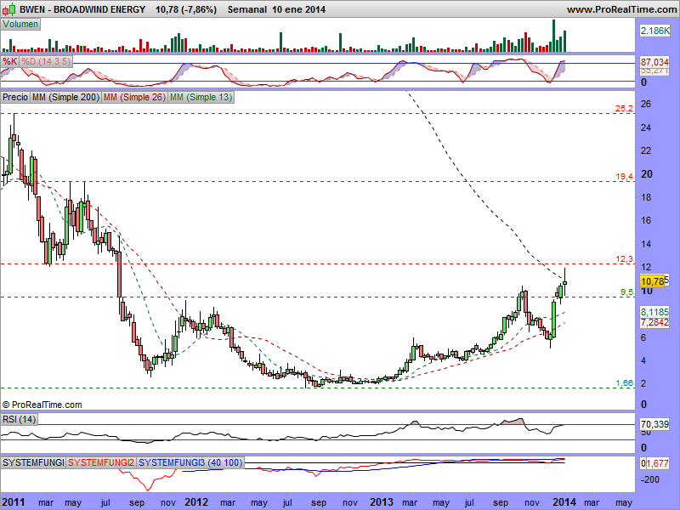Click the 87,034 stochastic value tag
680x510 pixels.
pyautogui.click(x=654, y=62)
